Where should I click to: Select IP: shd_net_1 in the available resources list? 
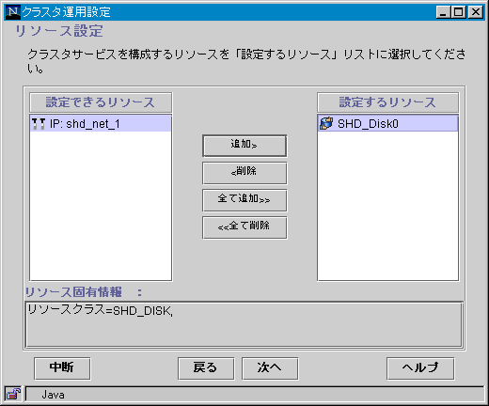tap(101, 124)
